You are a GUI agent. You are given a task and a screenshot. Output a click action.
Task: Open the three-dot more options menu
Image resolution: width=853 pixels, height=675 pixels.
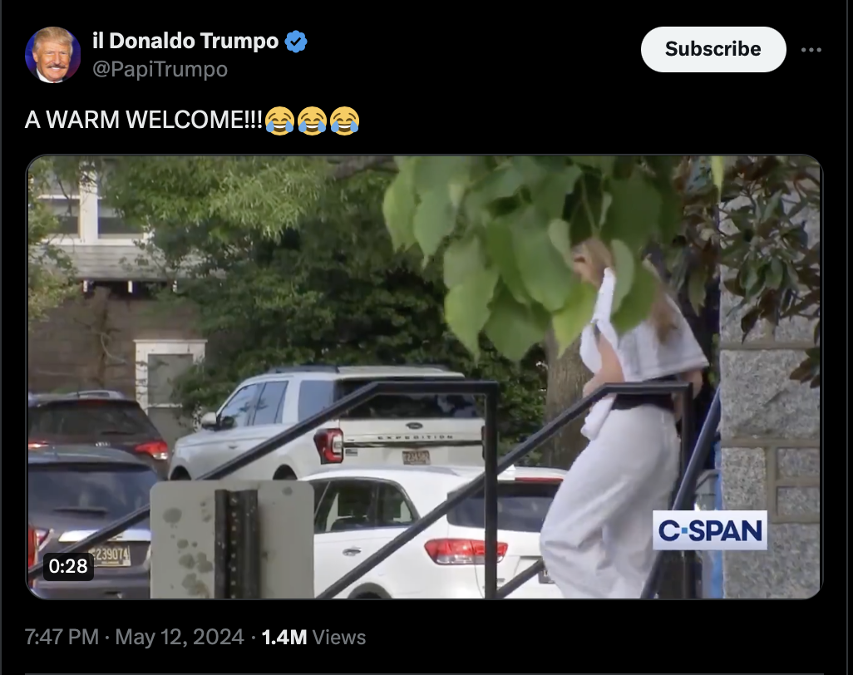coord(811,50)
